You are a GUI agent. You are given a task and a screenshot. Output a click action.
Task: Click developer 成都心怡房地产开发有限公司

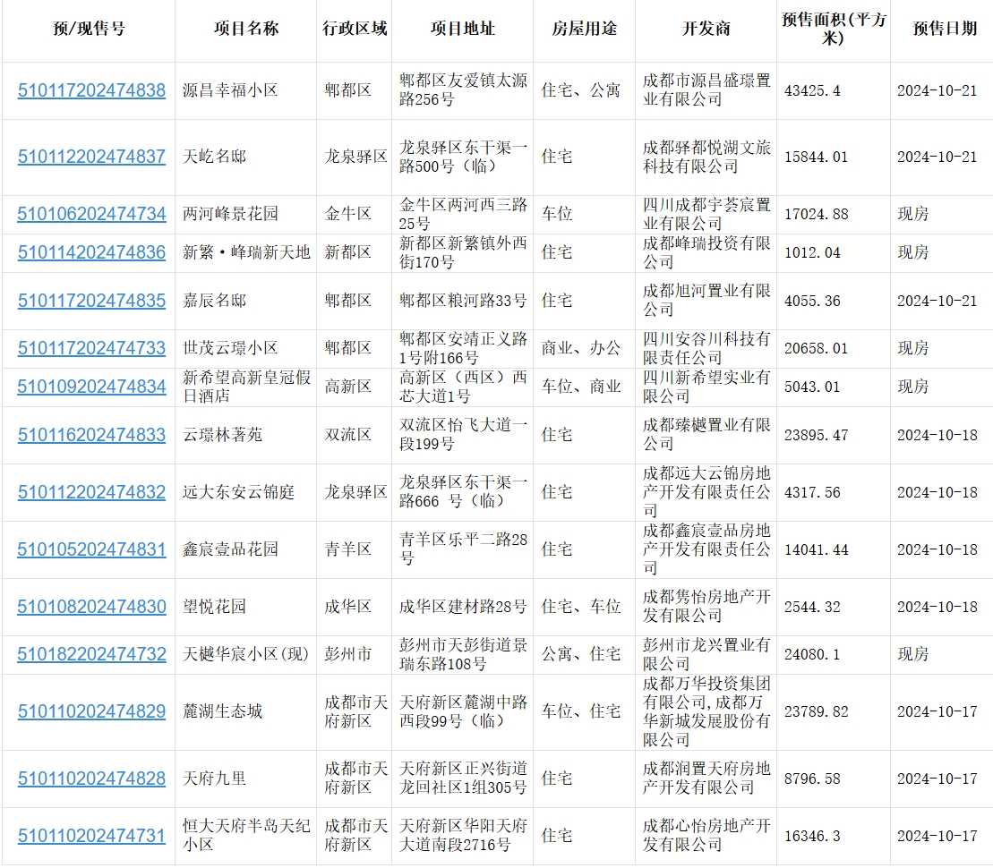706,836
